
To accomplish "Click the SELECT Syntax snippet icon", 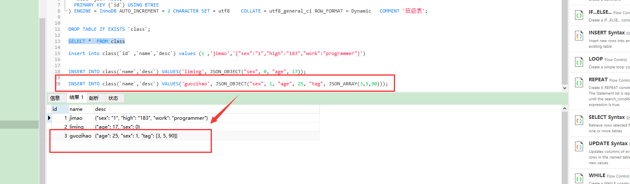I will coord(579,121).
